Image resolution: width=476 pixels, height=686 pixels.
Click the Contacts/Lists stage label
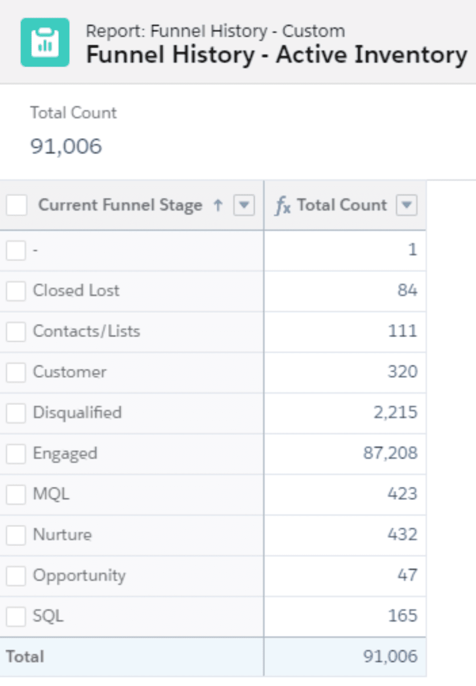tap(87, 331)
